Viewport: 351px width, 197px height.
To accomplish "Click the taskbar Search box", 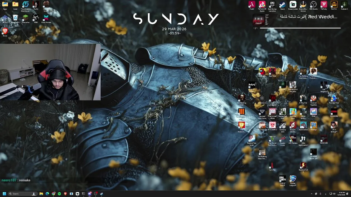I will [23, 194].
